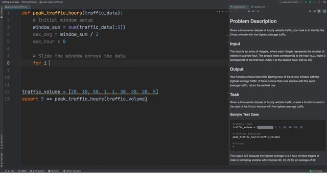Show preview-only markdown view icon
This screenshot has width=327, height=184.
point(319,11)
